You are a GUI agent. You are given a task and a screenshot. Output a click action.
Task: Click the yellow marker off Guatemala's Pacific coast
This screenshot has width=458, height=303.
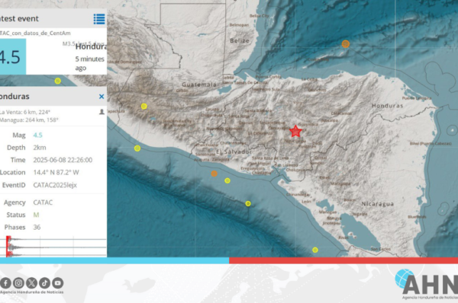click(x=137, y=148)
